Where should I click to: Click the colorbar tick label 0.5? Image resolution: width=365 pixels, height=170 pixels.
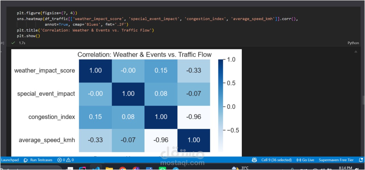click(x=231, y=83)
